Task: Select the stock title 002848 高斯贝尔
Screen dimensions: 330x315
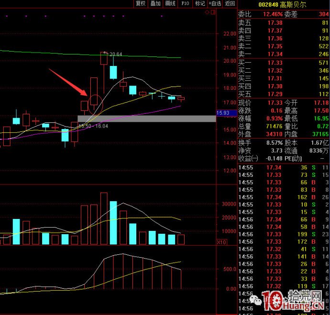Action: tap(282, 5)
